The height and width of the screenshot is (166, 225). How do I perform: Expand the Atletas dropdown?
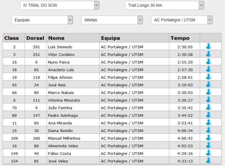pos(112,20)
